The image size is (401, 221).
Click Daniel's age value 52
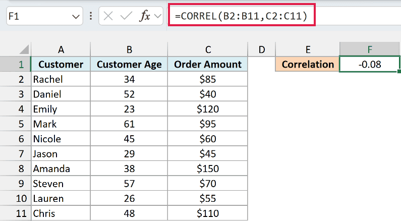tap(129, 94)
